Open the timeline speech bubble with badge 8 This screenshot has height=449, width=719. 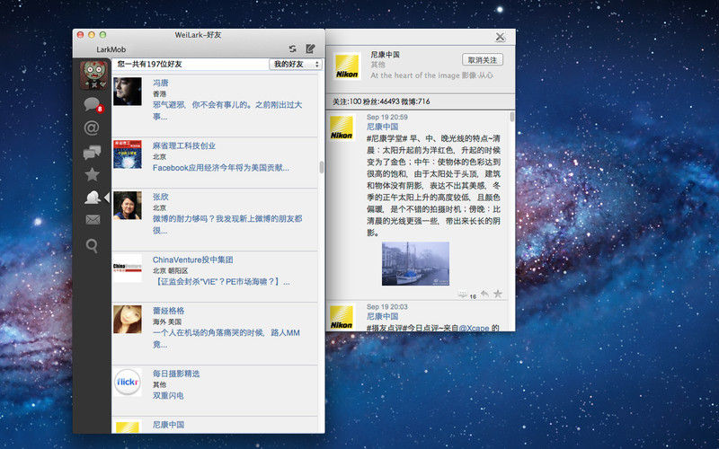[93, 105]
